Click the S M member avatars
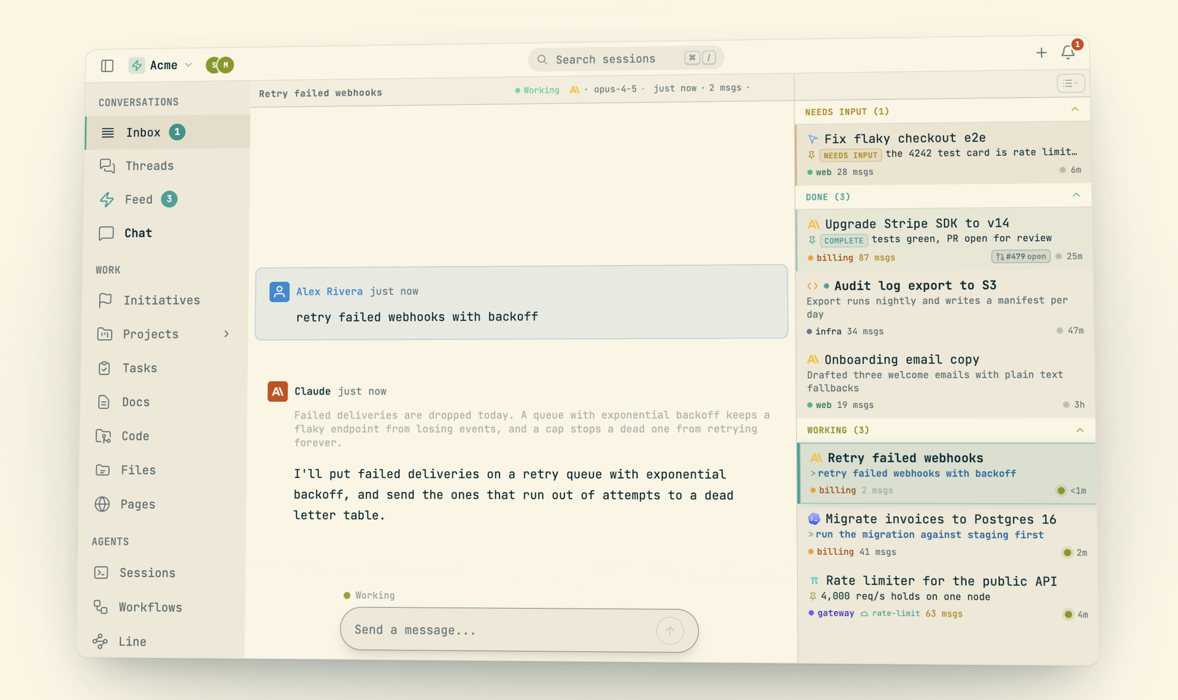Screen dimensions: 1178x700 [220, 64]
